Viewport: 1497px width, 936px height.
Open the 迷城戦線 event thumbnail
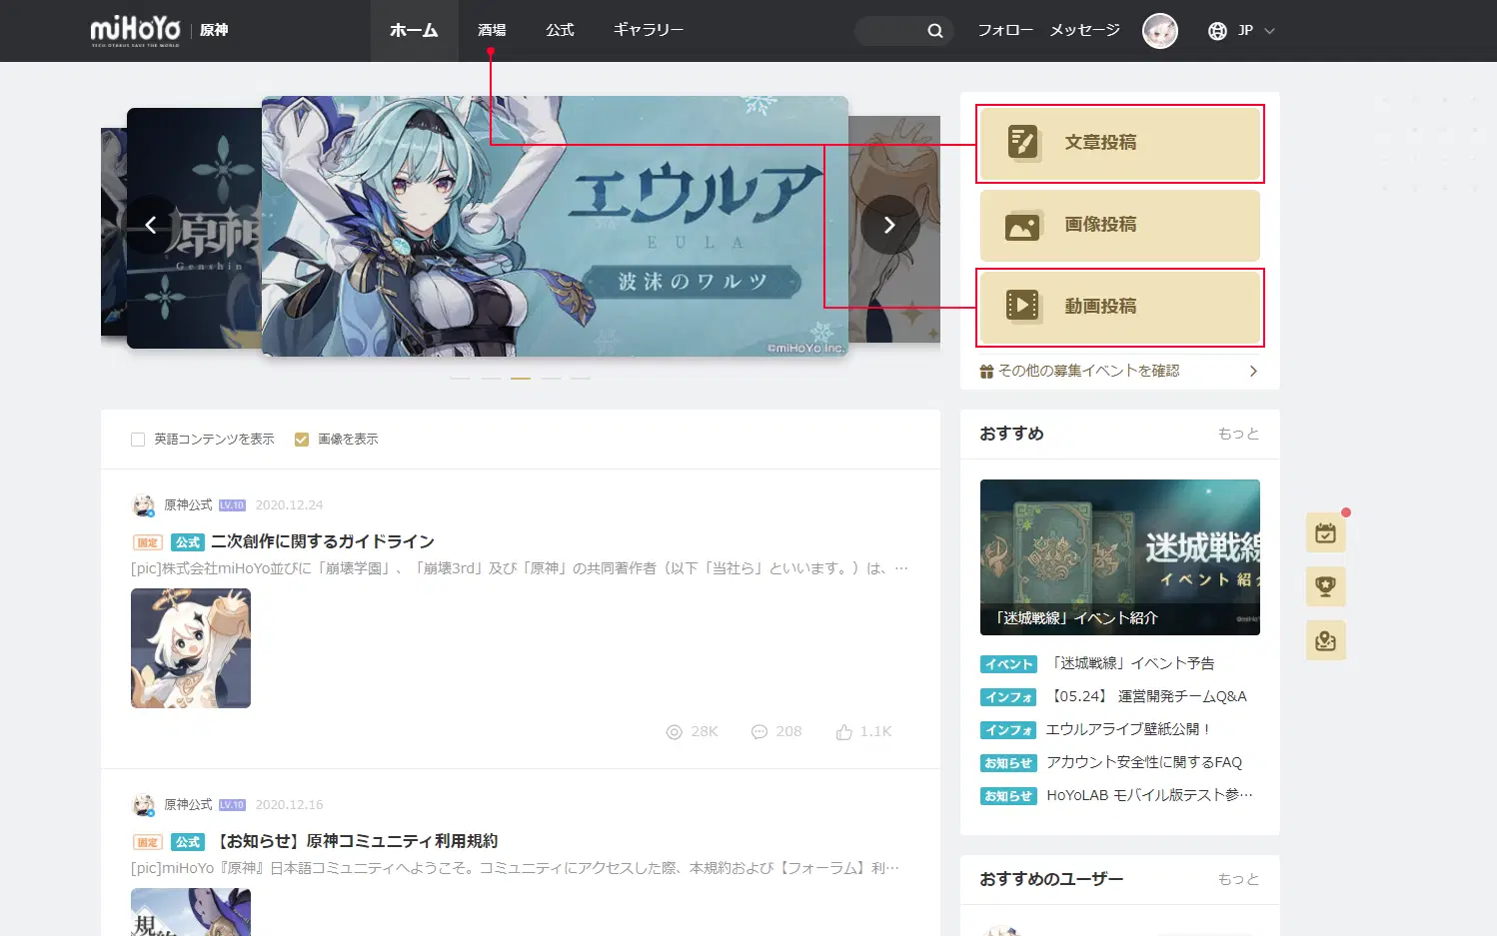click(x=1118, y=556)
